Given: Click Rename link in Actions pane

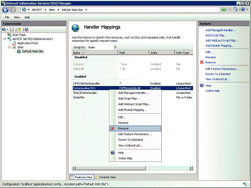Looking at the screenshot, I should pos(211,57).
